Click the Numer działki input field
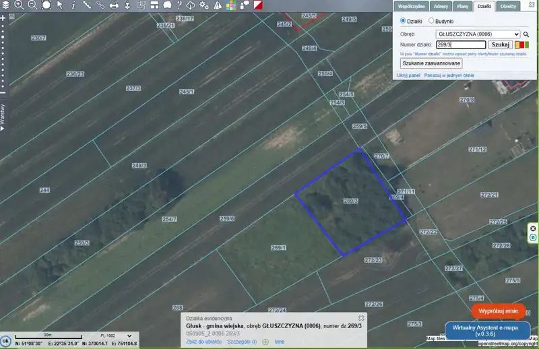The height and width of the screenshot is (349, 539). point(460,44)
